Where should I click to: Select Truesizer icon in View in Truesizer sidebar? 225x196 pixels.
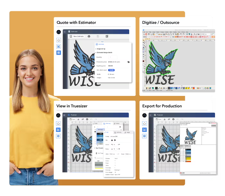coord(58,130)
